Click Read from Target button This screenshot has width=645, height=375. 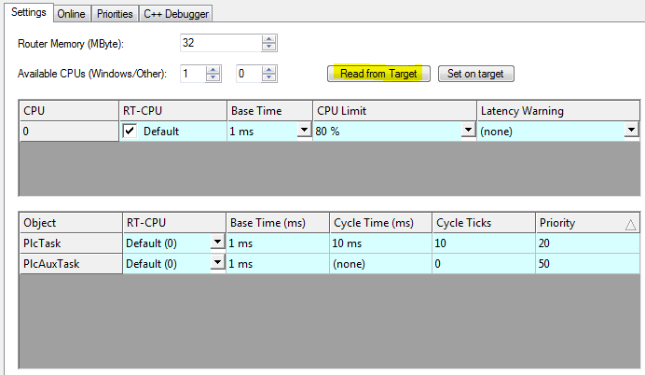(x=378, y=74)
